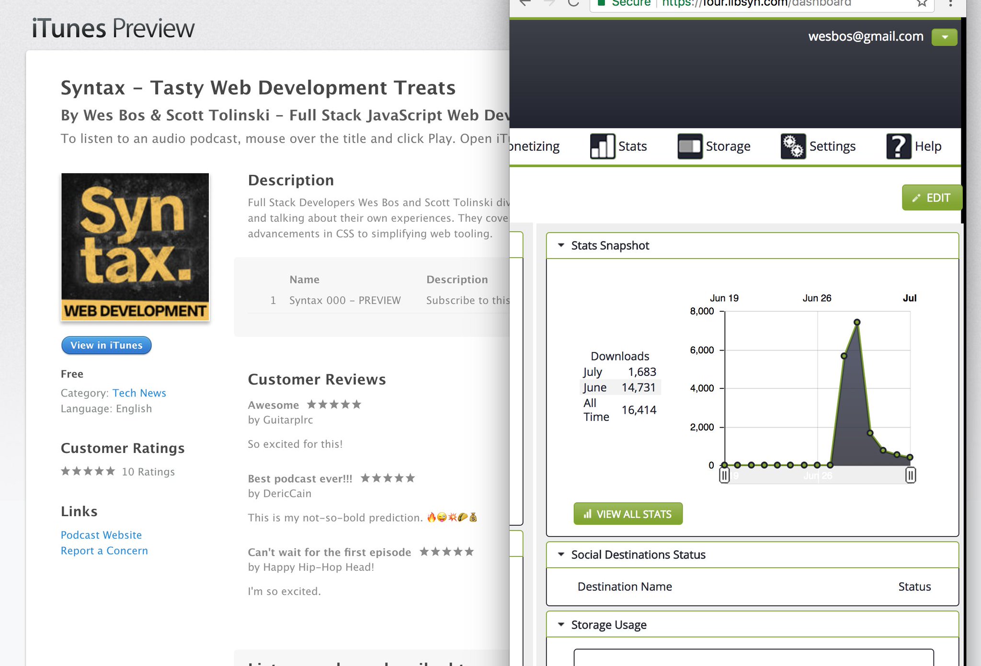Image resolution: width=981 pixels, height=666 pixels.
Task: Click the Jun 26 chart axis label
Action: [x=817, y=298]
